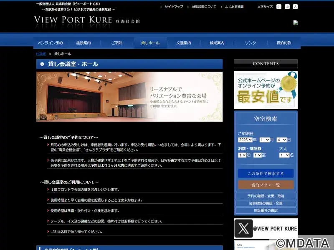Image resolution: width=334 pixels, height=250 pixels.
Task: Go to the 交通案内 menu item
Action: [184, 43]
